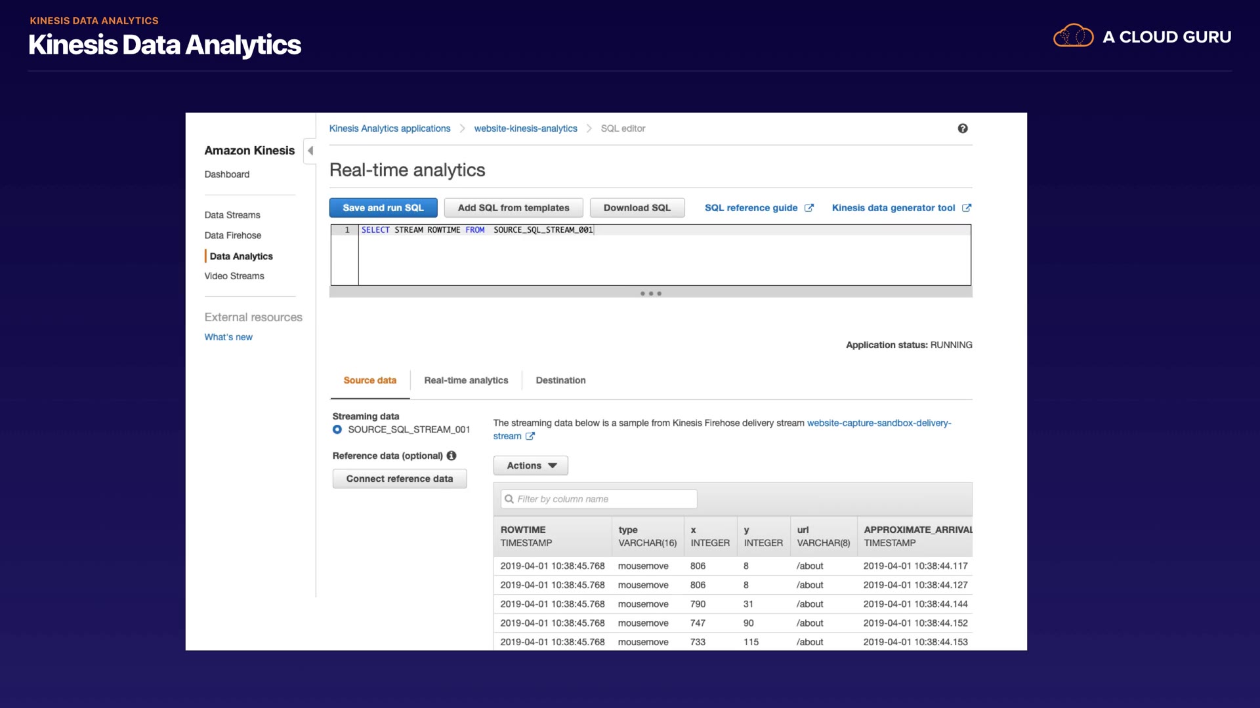Click the Download SQL button
Viewport: 1260px width, 708px height.
pos(637,208)
